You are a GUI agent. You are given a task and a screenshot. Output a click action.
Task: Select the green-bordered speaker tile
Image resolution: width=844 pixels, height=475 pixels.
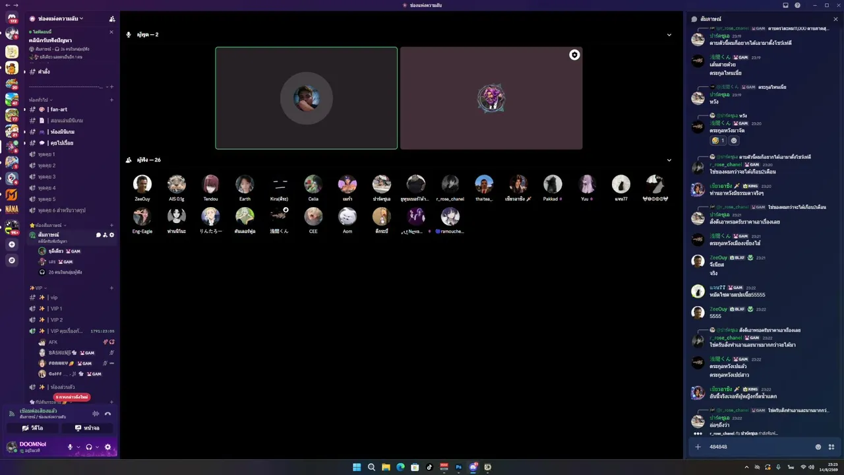(307, 98)
